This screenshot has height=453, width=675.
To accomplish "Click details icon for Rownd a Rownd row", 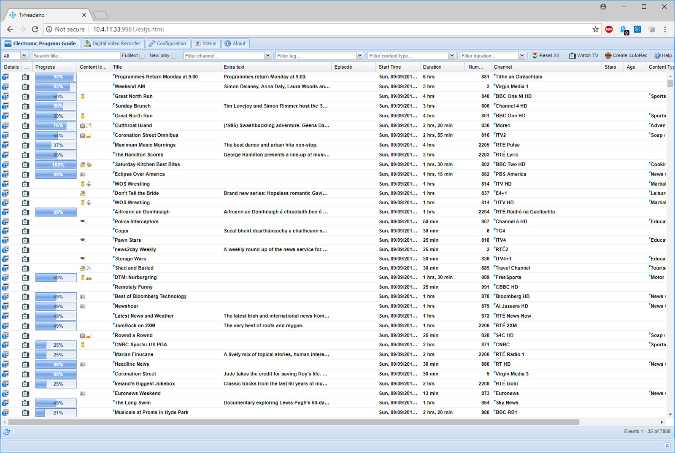I will [x=5, y=335].
